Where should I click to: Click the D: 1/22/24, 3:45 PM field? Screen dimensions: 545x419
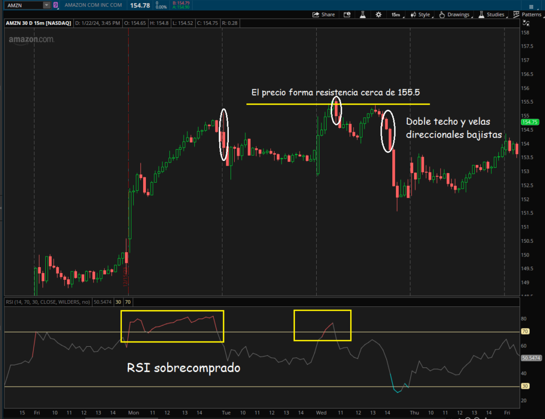click(98, 23)
